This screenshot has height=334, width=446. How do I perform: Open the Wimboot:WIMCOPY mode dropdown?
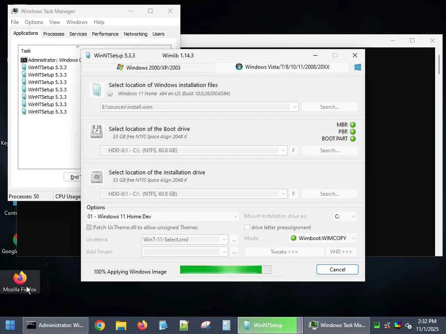coord(353,238)
